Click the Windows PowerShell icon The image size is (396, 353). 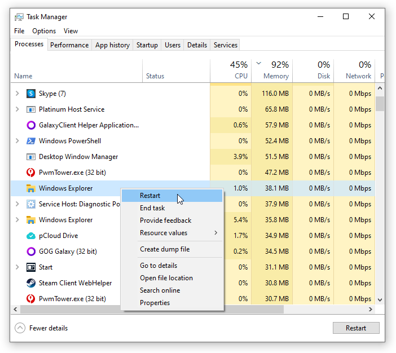tap(31, 141)
